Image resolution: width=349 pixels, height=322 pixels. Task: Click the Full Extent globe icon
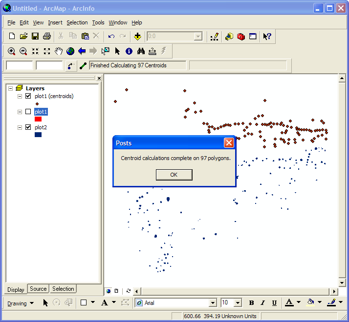coord(70,51)
